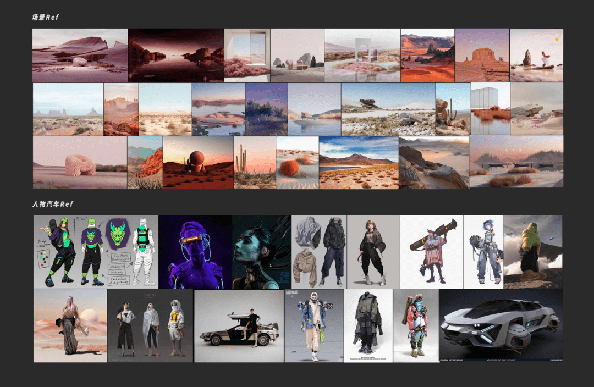Open the pink desert rock formation image
The image size is (594, 387).
pyautogui.click(x=80, y=55)
